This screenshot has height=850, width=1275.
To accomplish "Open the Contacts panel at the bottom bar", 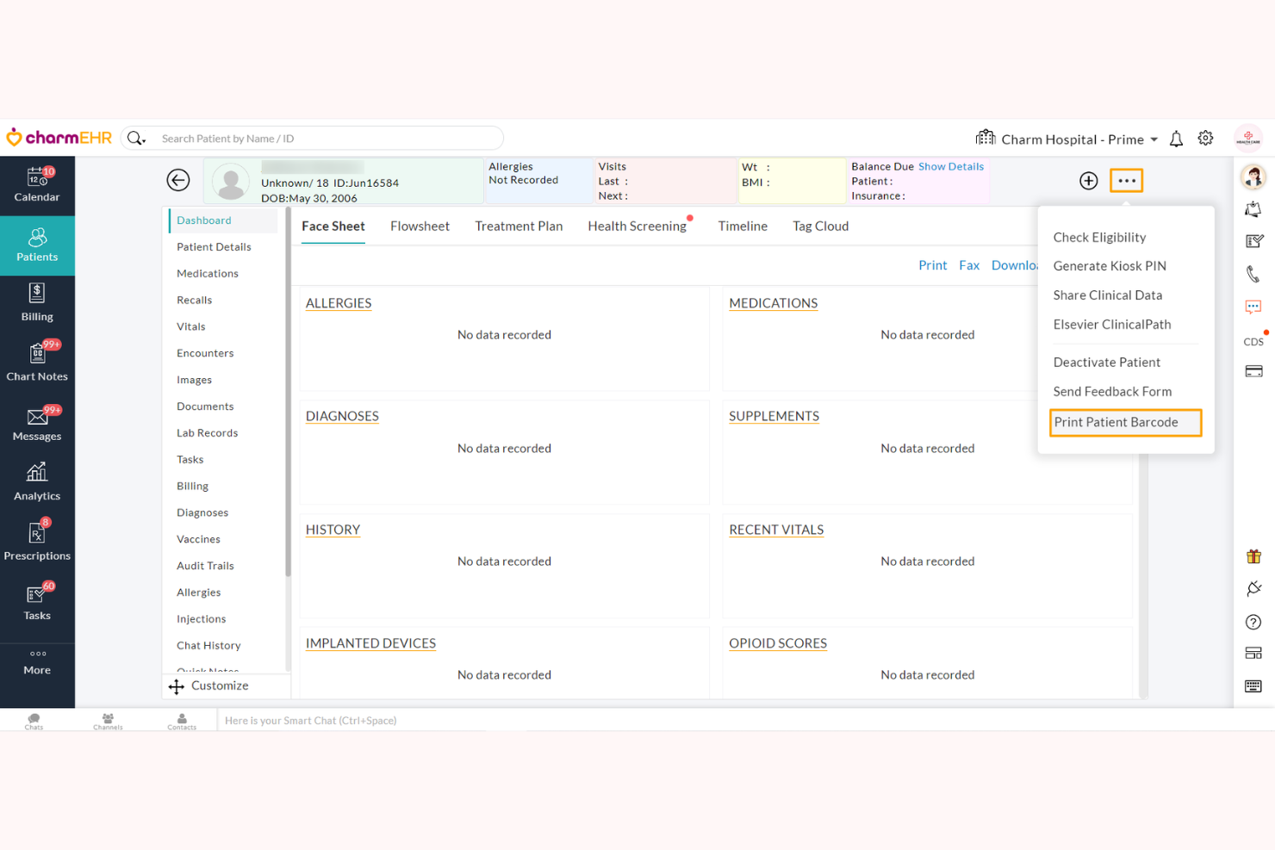I will 182,720.
